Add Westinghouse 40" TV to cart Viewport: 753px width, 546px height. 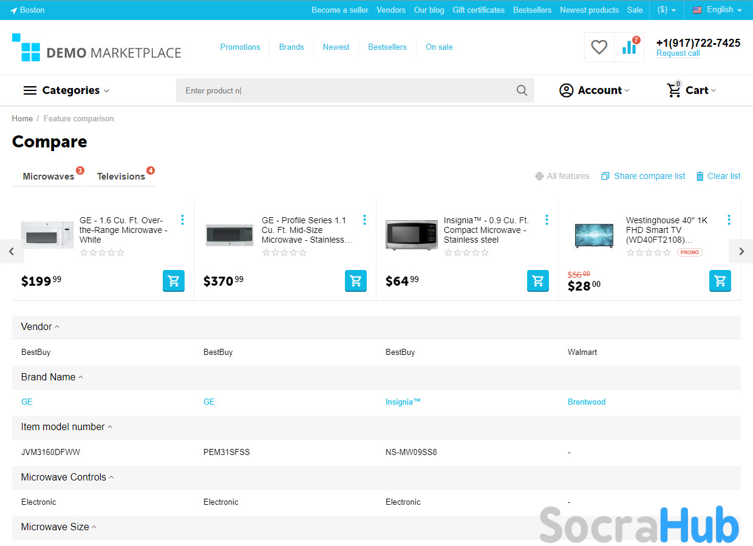(720, 281)
